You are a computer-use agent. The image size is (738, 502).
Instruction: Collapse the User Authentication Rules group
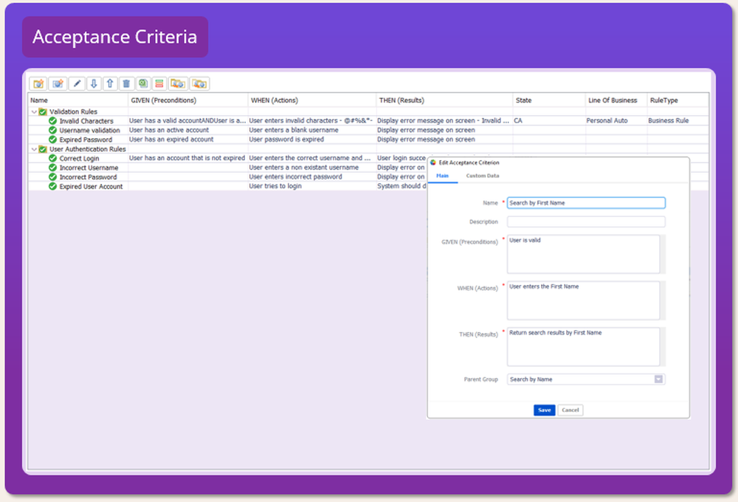pos(34,149)
